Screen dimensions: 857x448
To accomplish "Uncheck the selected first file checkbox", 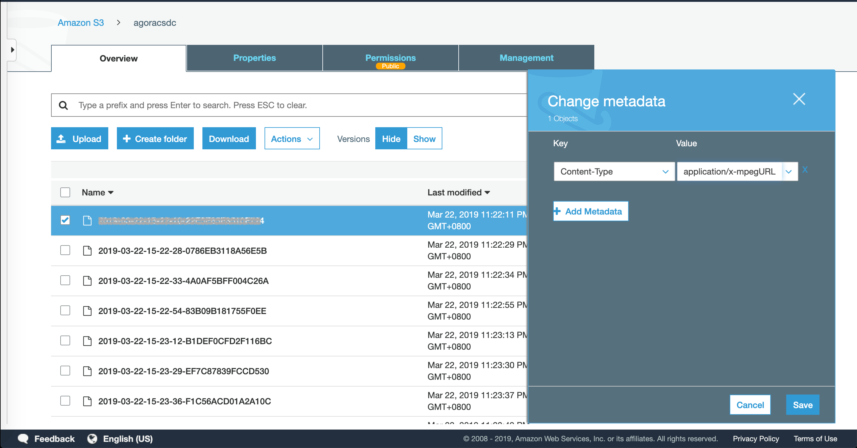I will [65, 220].
